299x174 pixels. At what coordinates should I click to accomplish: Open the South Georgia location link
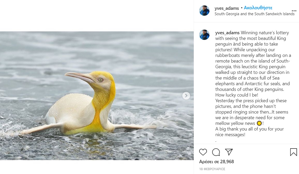pyautogui.click(x=255, y=14)
